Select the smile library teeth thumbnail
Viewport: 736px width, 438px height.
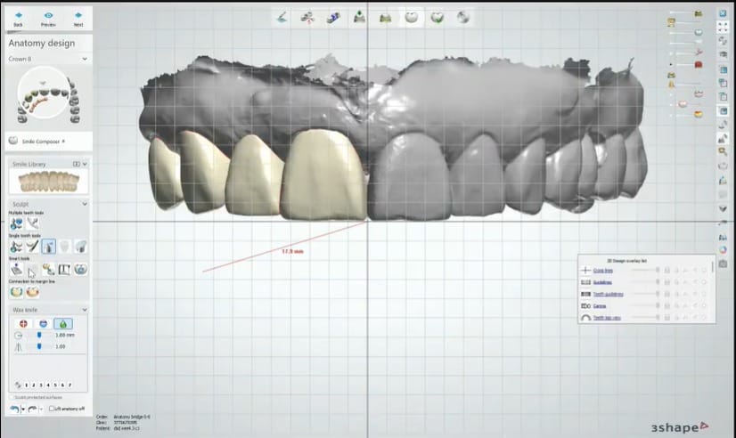click(x=48, y=182)
